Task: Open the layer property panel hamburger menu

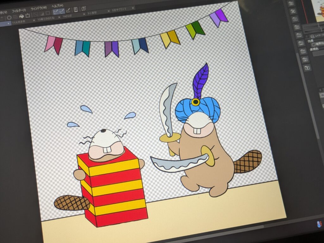Action: pos(307,37)
